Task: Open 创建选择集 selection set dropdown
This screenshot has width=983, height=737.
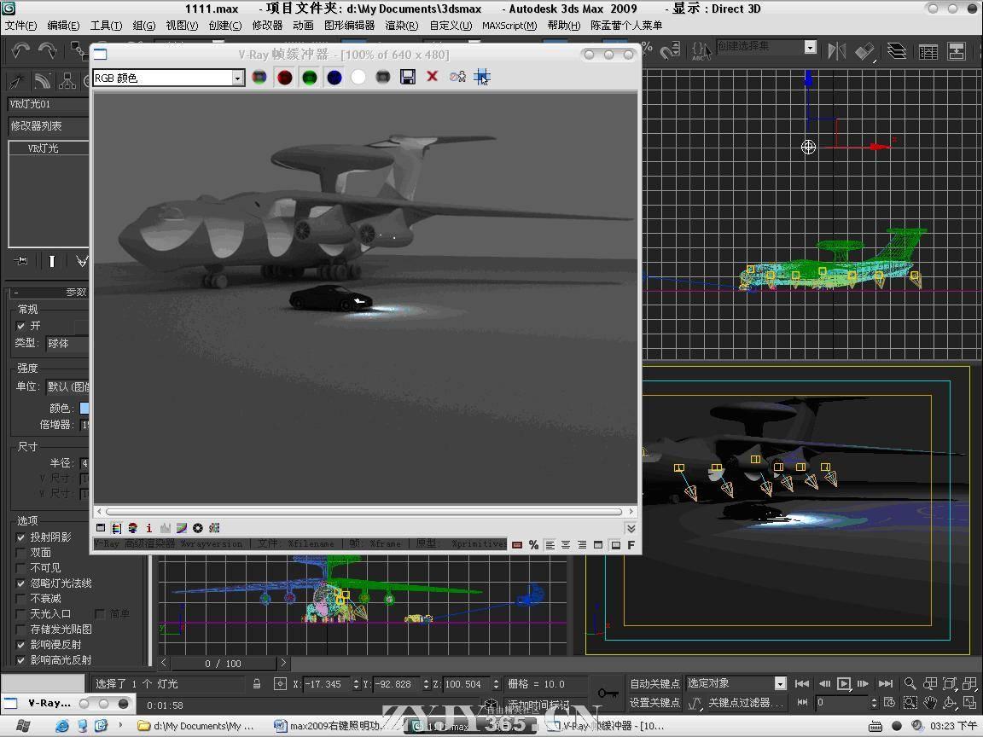Action: 810,47
